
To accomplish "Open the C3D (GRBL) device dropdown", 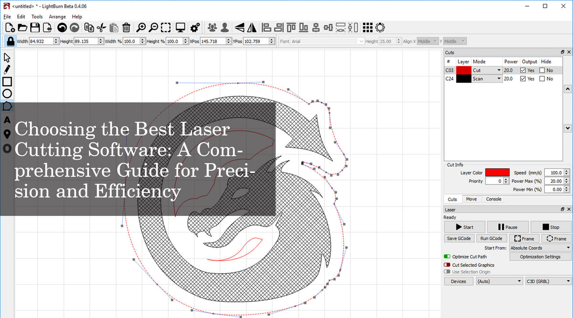I will coord(548,281).
